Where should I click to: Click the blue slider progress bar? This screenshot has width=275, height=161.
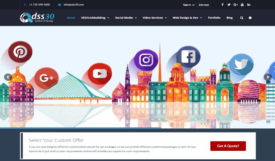click(x=80, y=128)
